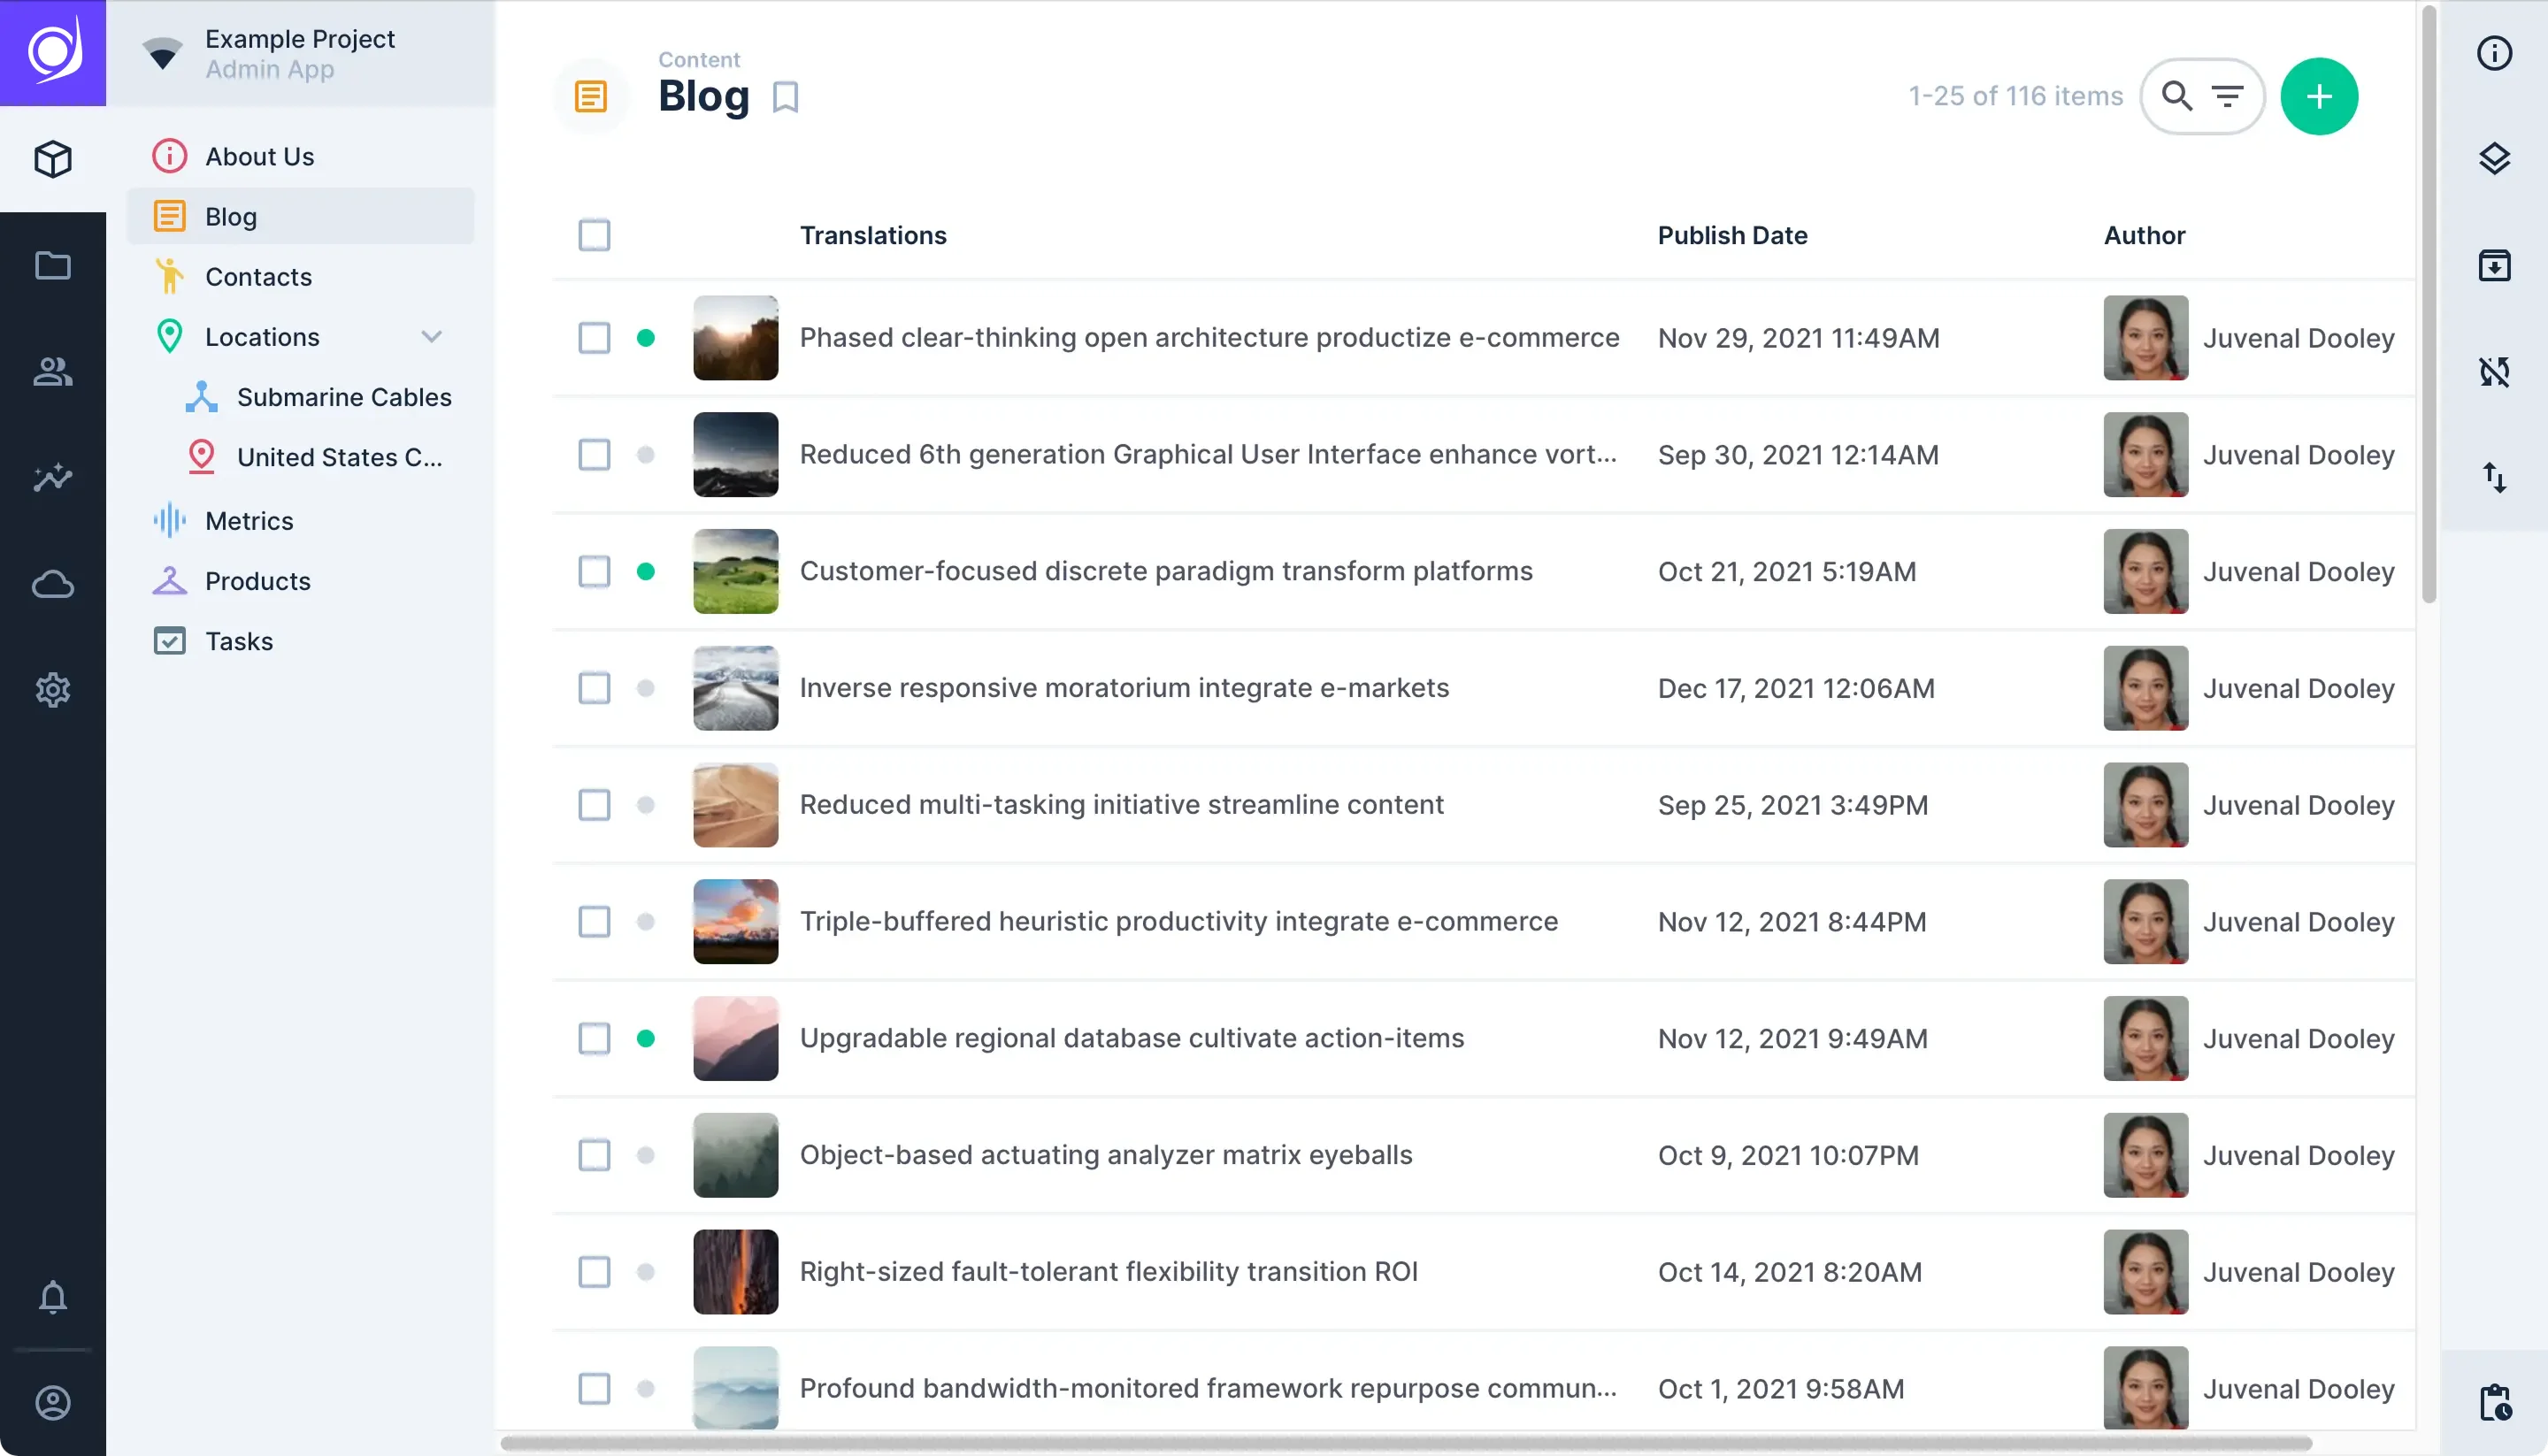Go to the Products collection
Image resolution: width=2548 pixels, height=1456 pixels.
(257, 581)
